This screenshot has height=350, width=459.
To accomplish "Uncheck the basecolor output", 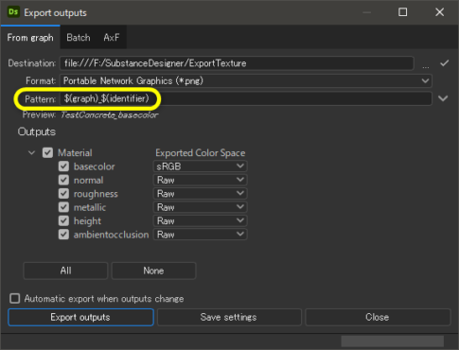I will (x=63, y=166).
